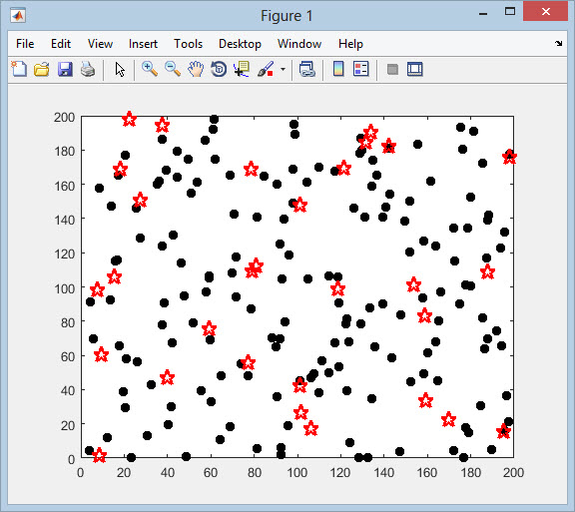Toggle the Data Cursor tool
Image resolution: width=575 pixels, height=512 pixels.
pos(242,69)
